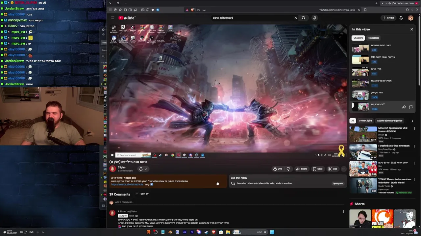Jump to the 0:00 chapter thumbnail

tap(360, 48)
